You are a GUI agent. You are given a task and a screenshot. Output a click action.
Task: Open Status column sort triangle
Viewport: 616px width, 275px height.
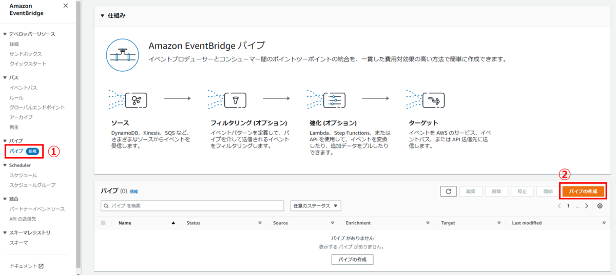pos(260,223)
